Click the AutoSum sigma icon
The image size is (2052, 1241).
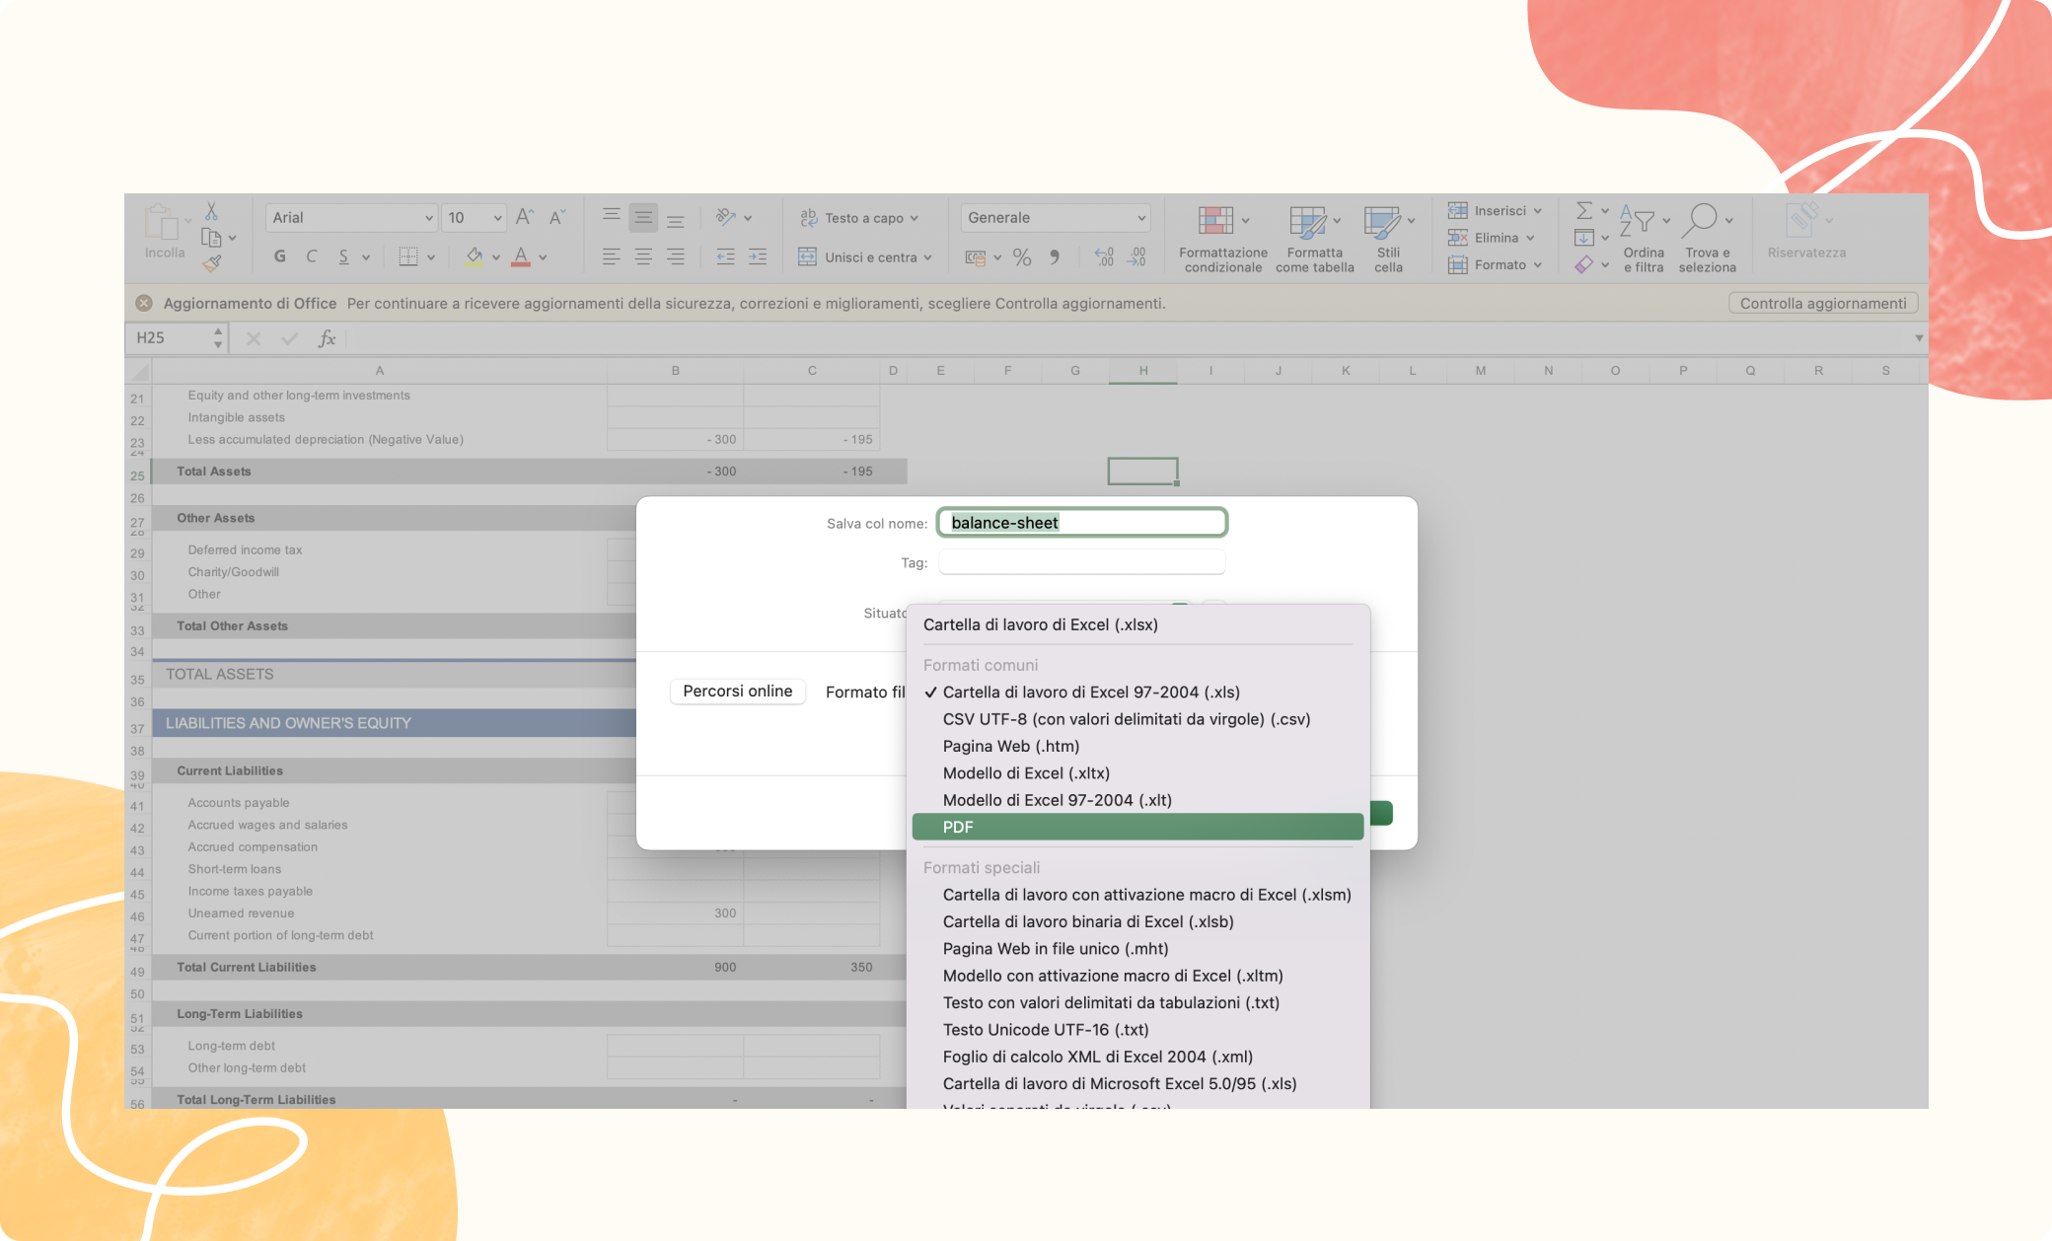point(1584,210)
